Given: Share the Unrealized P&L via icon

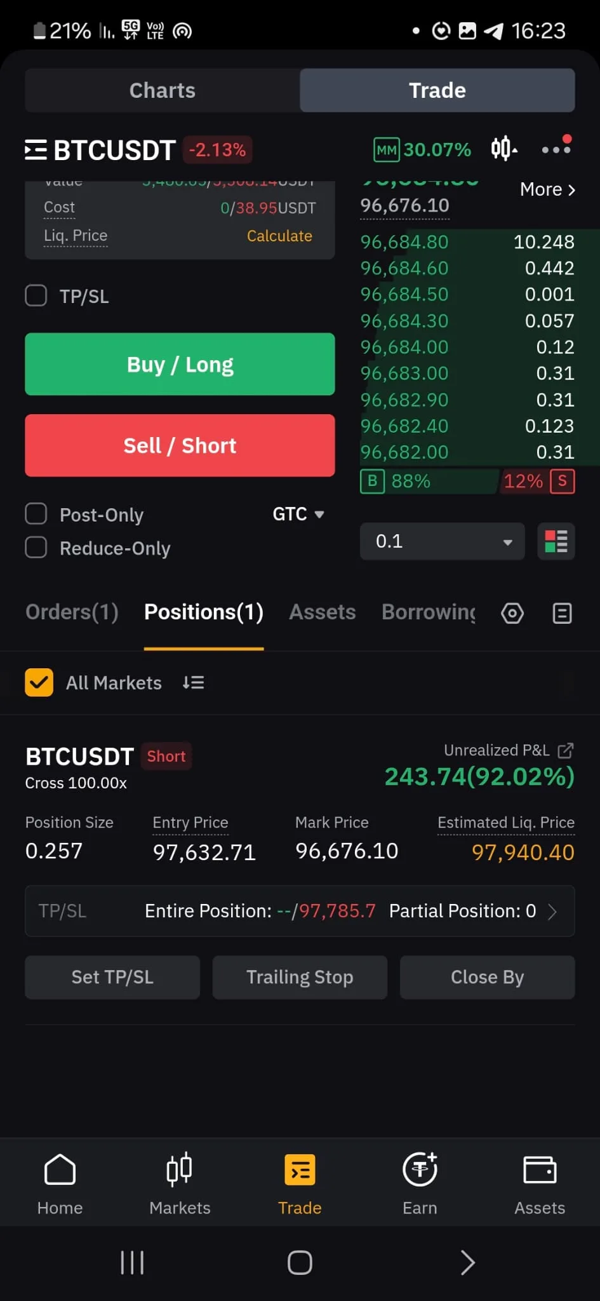Looking at the screenshot, I should click(x=565, y=750).
